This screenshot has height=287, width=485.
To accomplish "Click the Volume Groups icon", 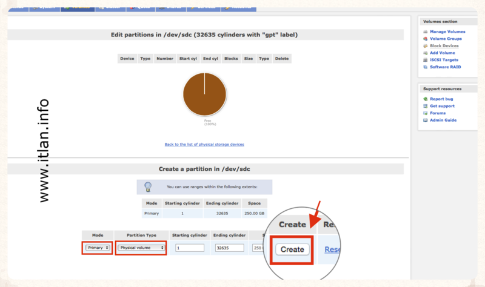I will [426, 39].
